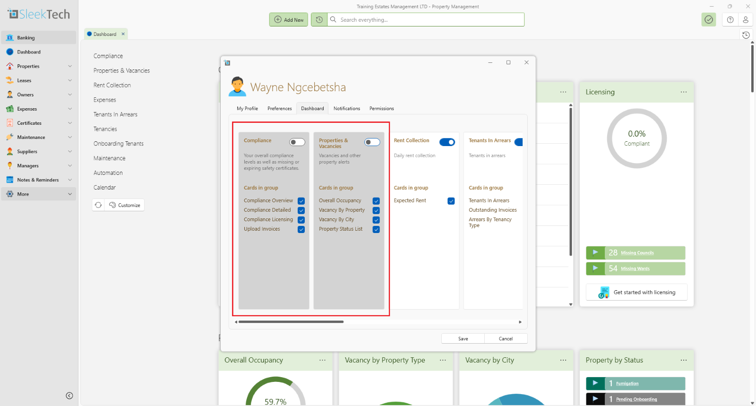Open the help question mark icon
This screenshot has height=406, width=756.
[730, 19]
